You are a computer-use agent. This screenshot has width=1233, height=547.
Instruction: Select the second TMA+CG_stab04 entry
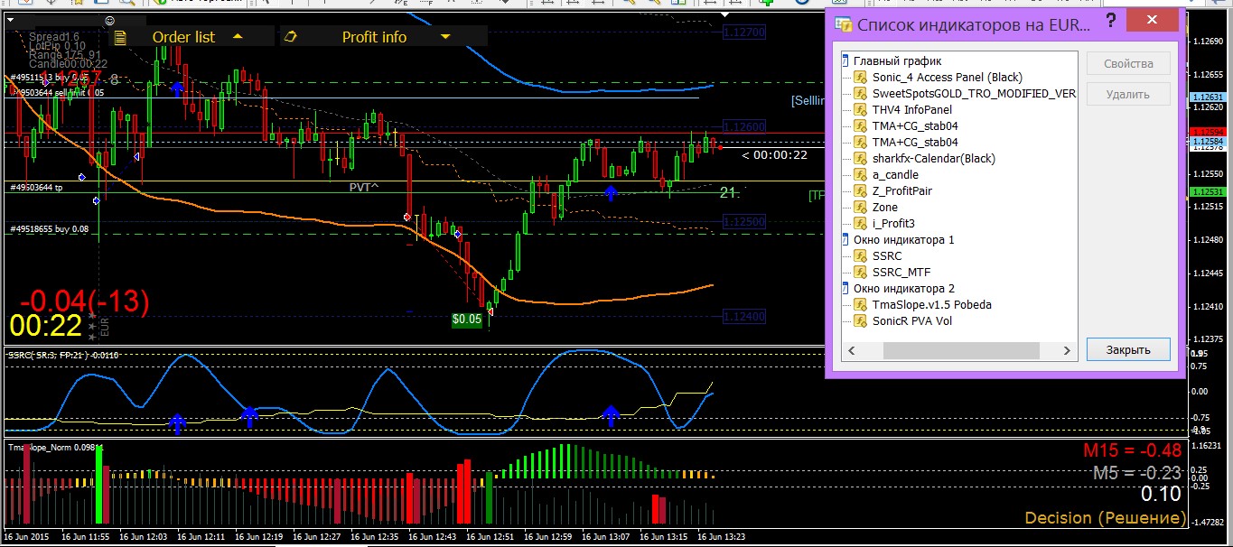point(915,143)
